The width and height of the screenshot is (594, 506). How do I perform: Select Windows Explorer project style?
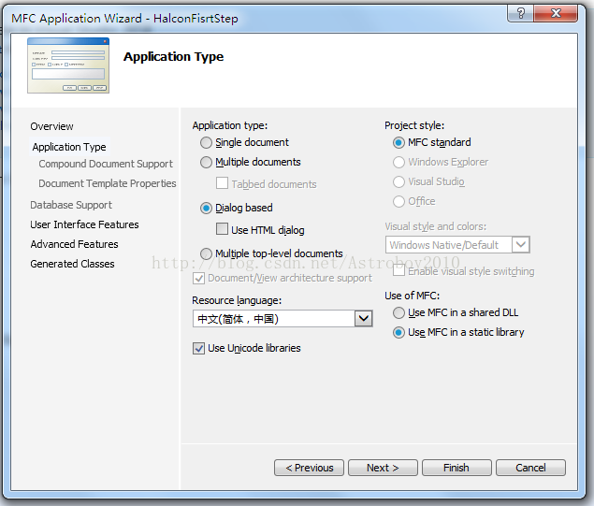[x=398, y=162]
